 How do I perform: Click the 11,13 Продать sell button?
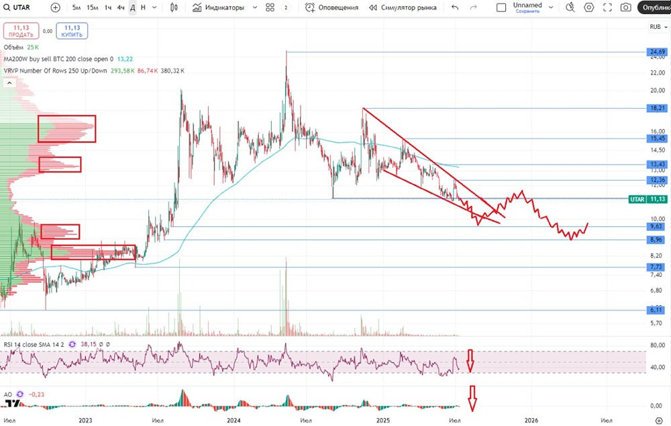pyautogui.click(x=21, y=31)
